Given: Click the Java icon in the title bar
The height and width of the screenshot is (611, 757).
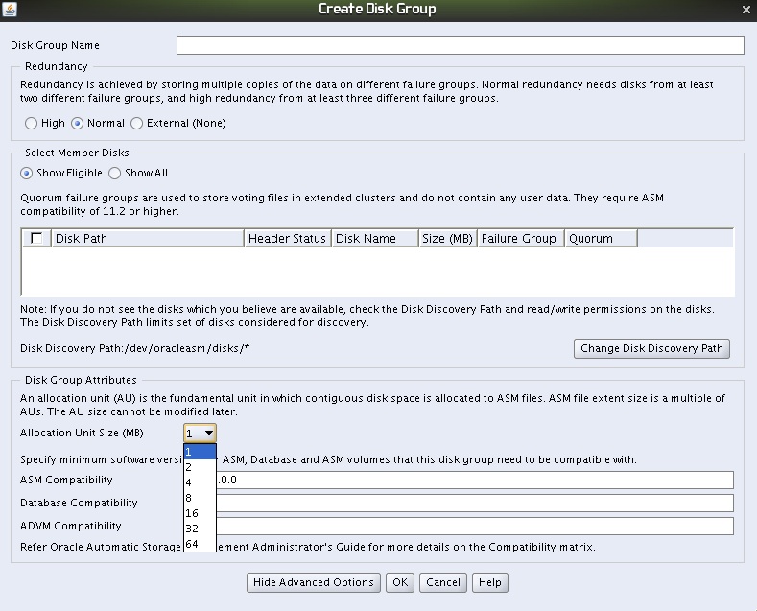Looking at the screenshot, I should click(10, 9).
